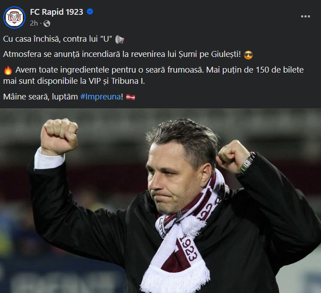Click the flag emoji after #Impreuna

coord(130,97)
